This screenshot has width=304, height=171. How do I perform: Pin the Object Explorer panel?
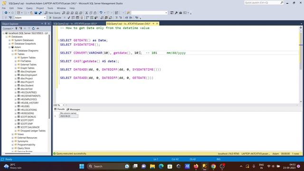click(x=46, y=24)
